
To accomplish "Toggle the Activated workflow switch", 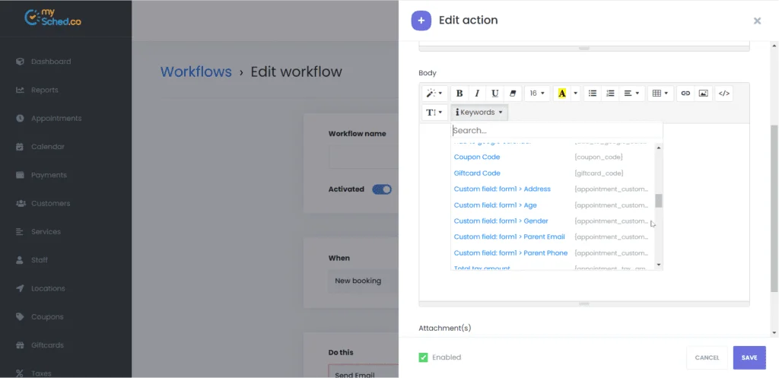I will [382, 189].
